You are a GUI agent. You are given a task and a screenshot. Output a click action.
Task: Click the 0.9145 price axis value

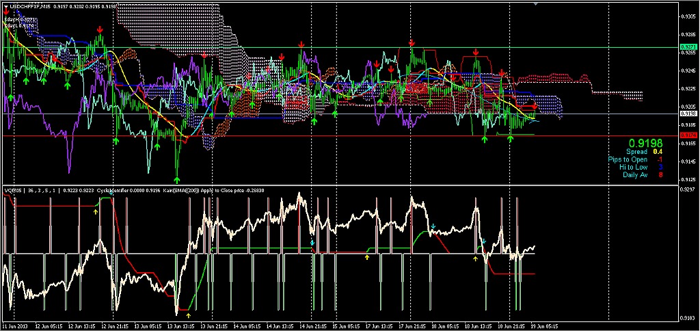tap(687, 161)
